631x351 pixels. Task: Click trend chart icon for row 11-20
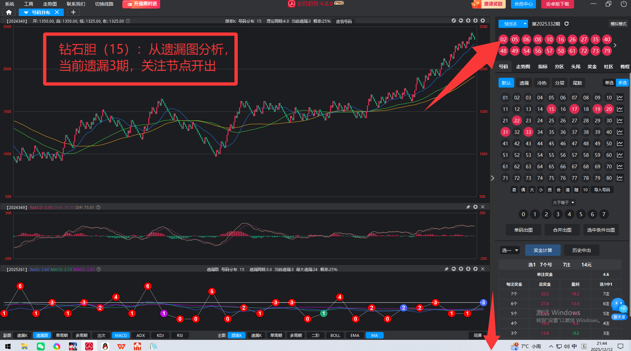[x=620, y=109]
